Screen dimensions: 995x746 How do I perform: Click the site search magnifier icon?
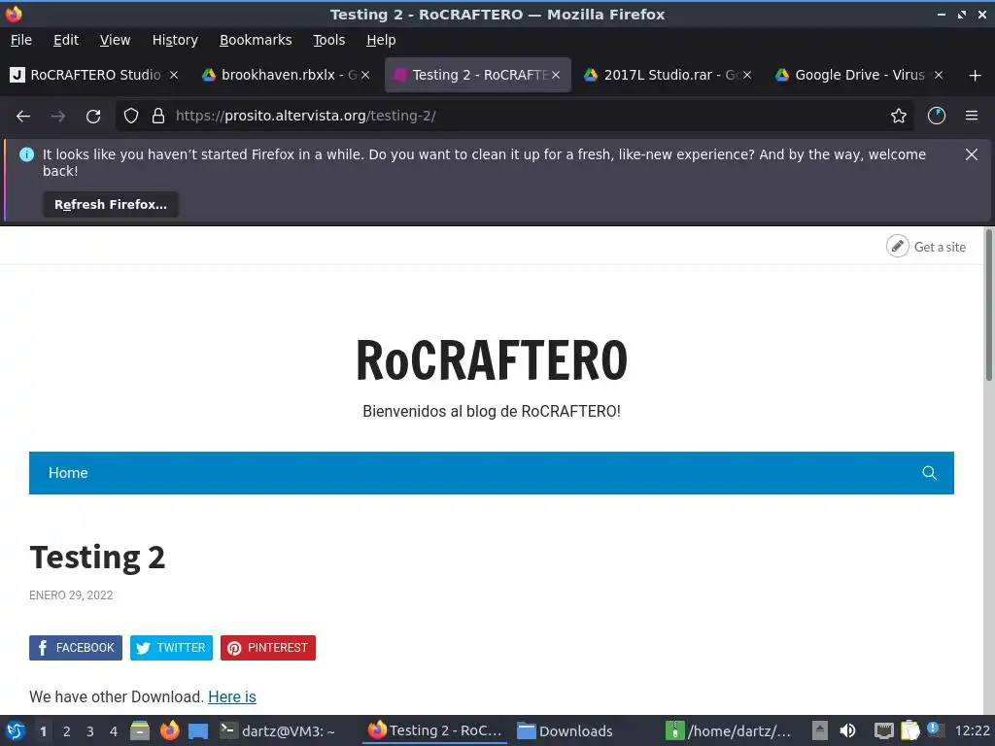(929, 473)
